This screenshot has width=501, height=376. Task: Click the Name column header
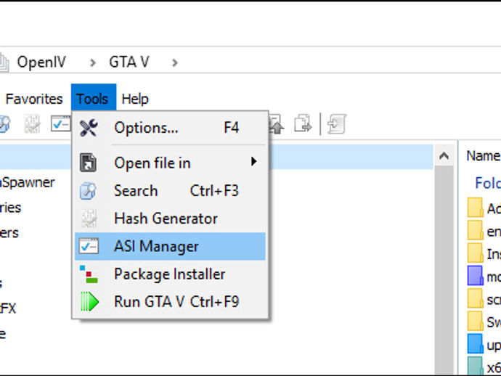click(483, 156)
